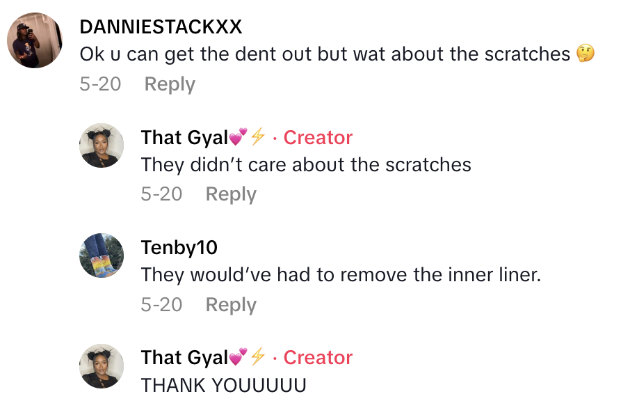Click the Tenby10 username
The height and width of the screenshot is (401, 630).
click(x=179, y=247)
